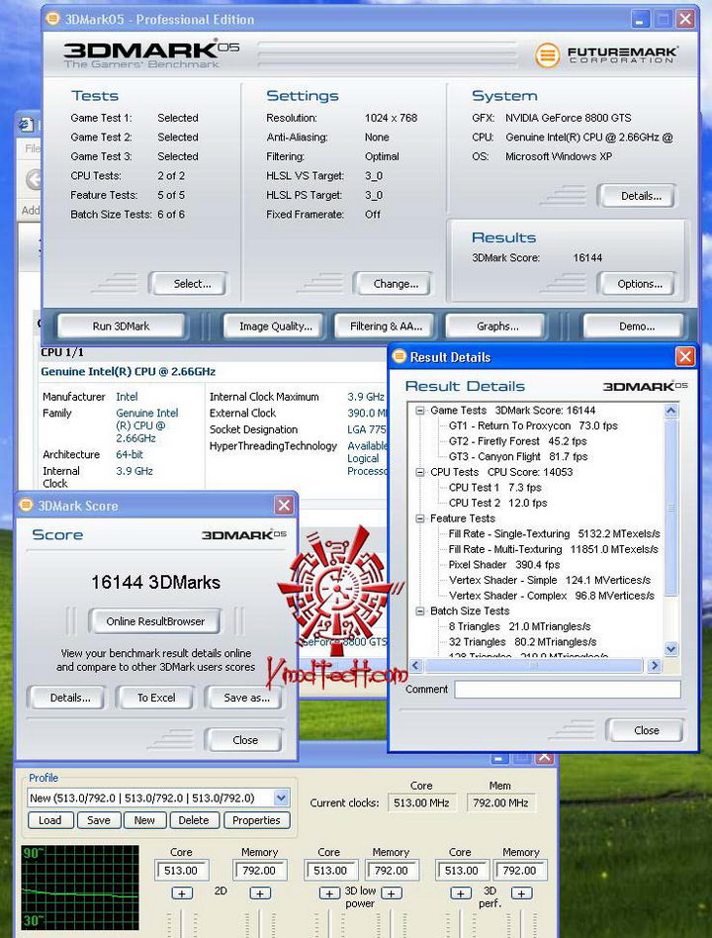Image resolution: width=712 pixels, height=938 pixels.
Task: Click Close button in Result Details
Action: click(x=647, y=730)
